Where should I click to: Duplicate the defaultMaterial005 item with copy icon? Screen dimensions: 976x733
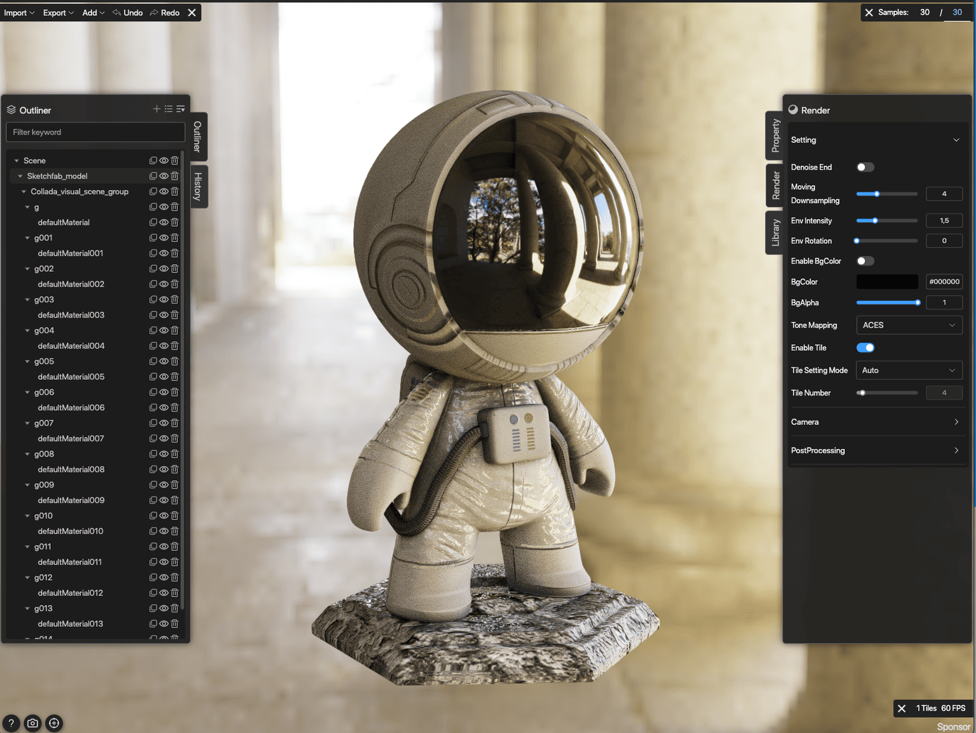coord(153,377)
